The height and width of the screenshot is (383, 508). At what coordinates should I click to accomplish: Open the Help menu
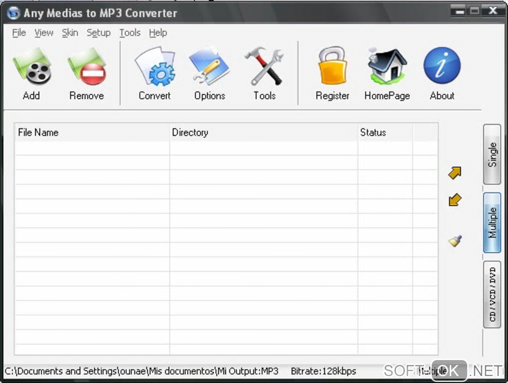point(158,33)
